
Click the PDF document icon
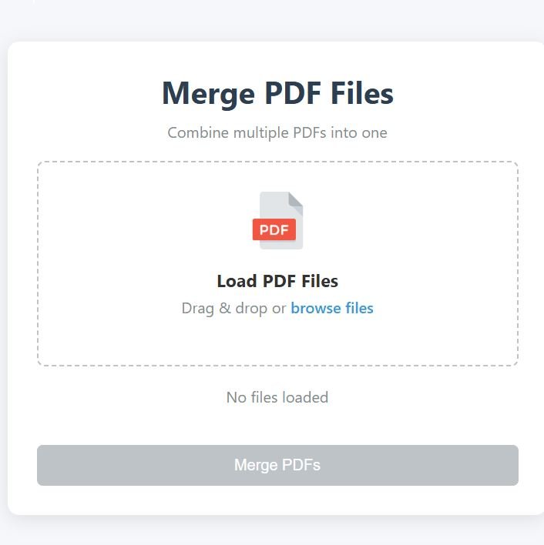(277, 220)
